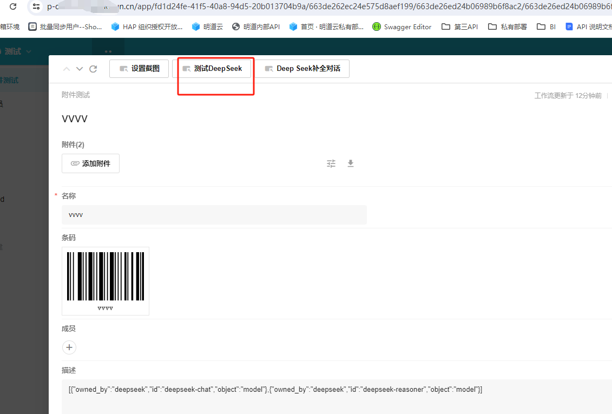Click the 描述 text area
This screenshot has width=612, height=414.
point(337,397)
